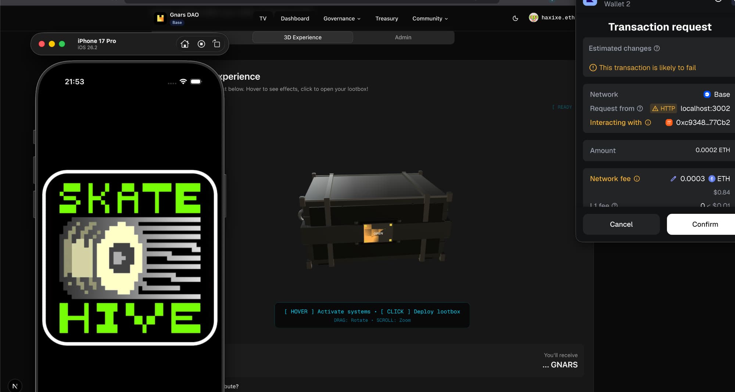Open the Treasury page
Viewport: 735px width, 392px height.
(386, 18)
